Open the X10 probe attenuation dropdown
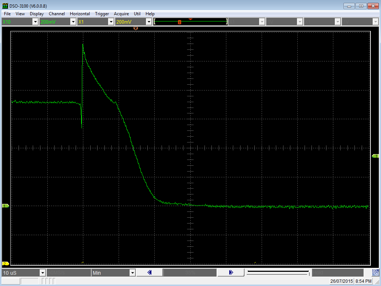 click(x=35, y=22)
